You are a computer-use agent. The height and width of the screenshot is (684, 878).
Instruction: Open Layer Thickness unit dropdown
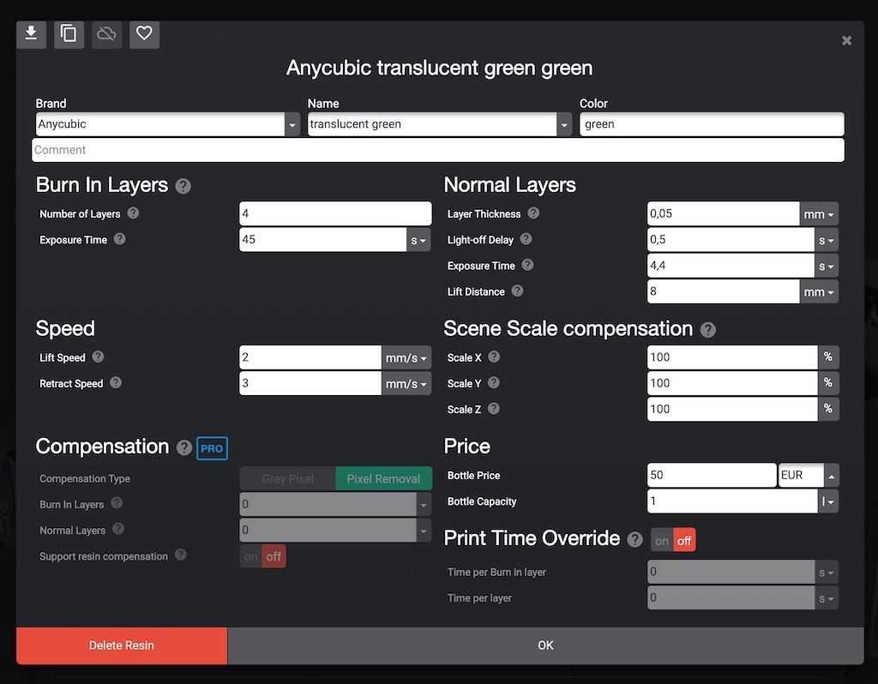point(819,213)
